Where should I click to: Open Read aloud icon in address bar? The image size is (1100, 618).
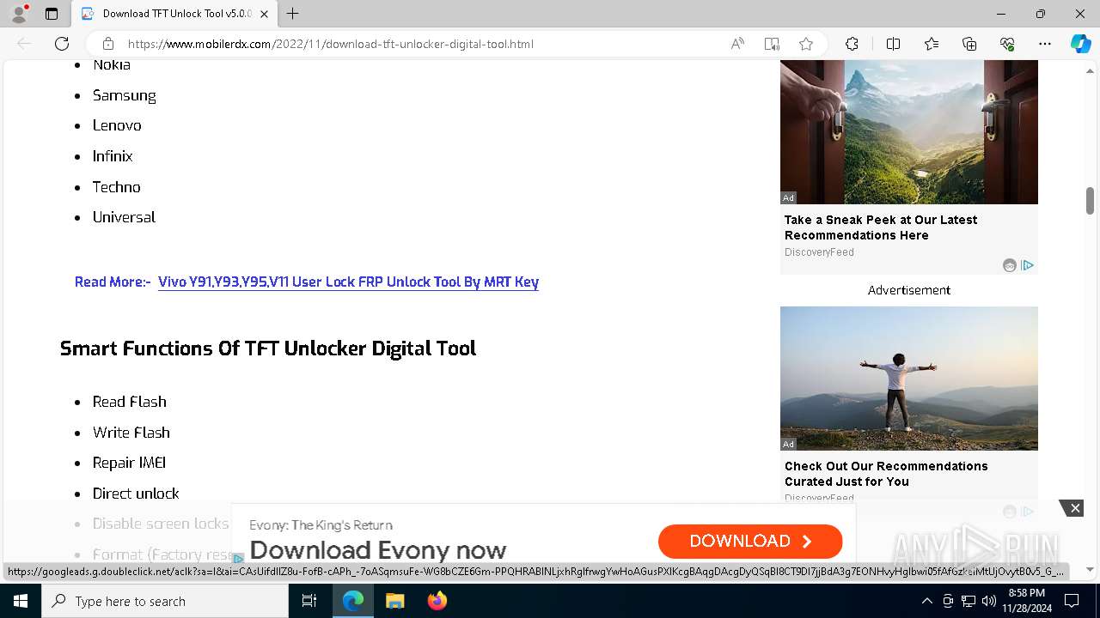click(737, 44)
